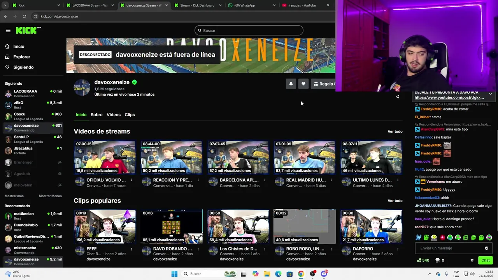Click the notification bell for davooxeneize
Image resolution: width=498 pixels, height=280 pixels.
coord(291,84)
